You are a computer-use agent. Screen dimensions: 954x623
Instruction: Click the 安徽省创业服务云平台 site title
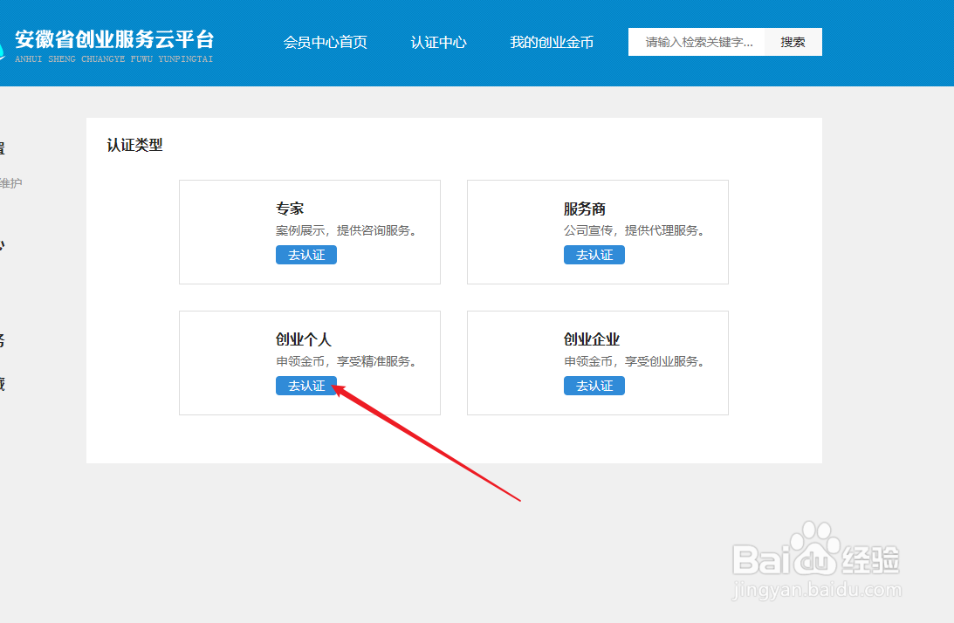pos(114,39)
